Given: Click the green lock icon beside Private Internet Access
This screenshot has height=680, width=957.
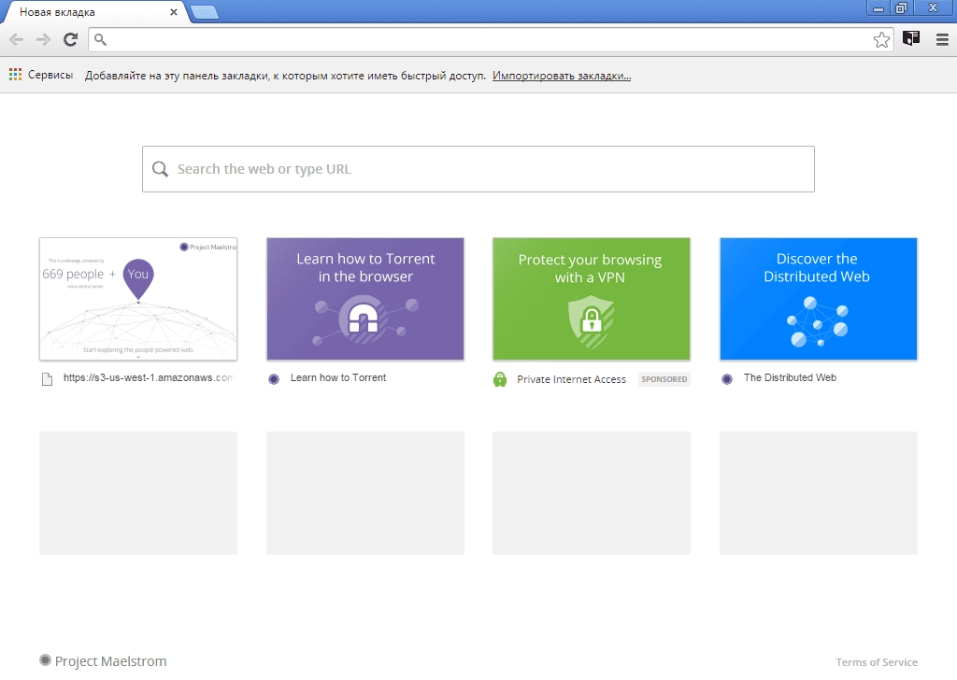Looking at the screenshot, I should coord(500,379).
